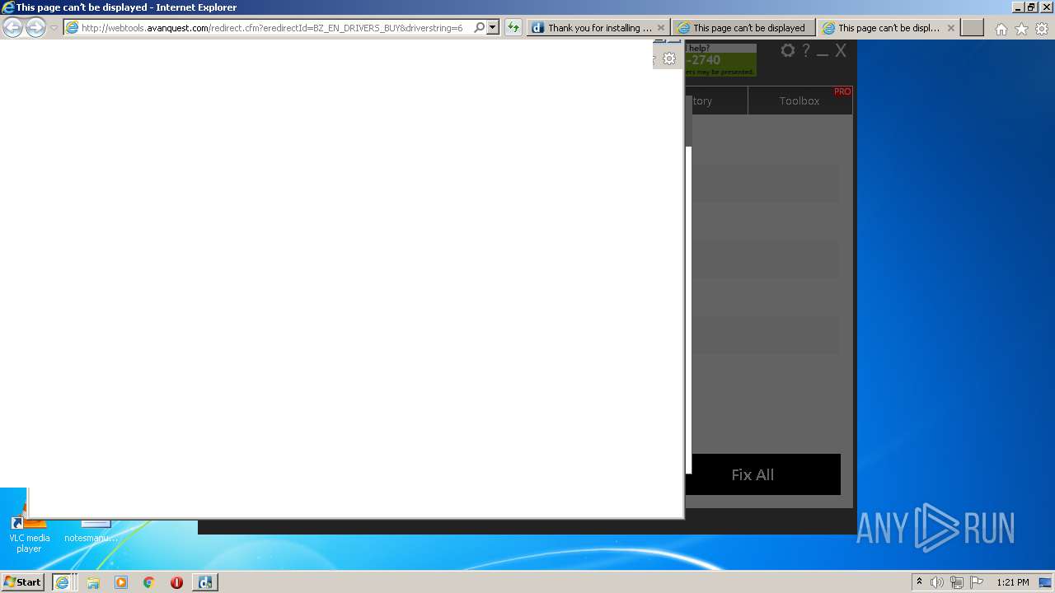Screen dimensions: 1055x593
Task: Switch to the middle 'This page can't be displayed' tab
Action: click(x=744, y=28)
